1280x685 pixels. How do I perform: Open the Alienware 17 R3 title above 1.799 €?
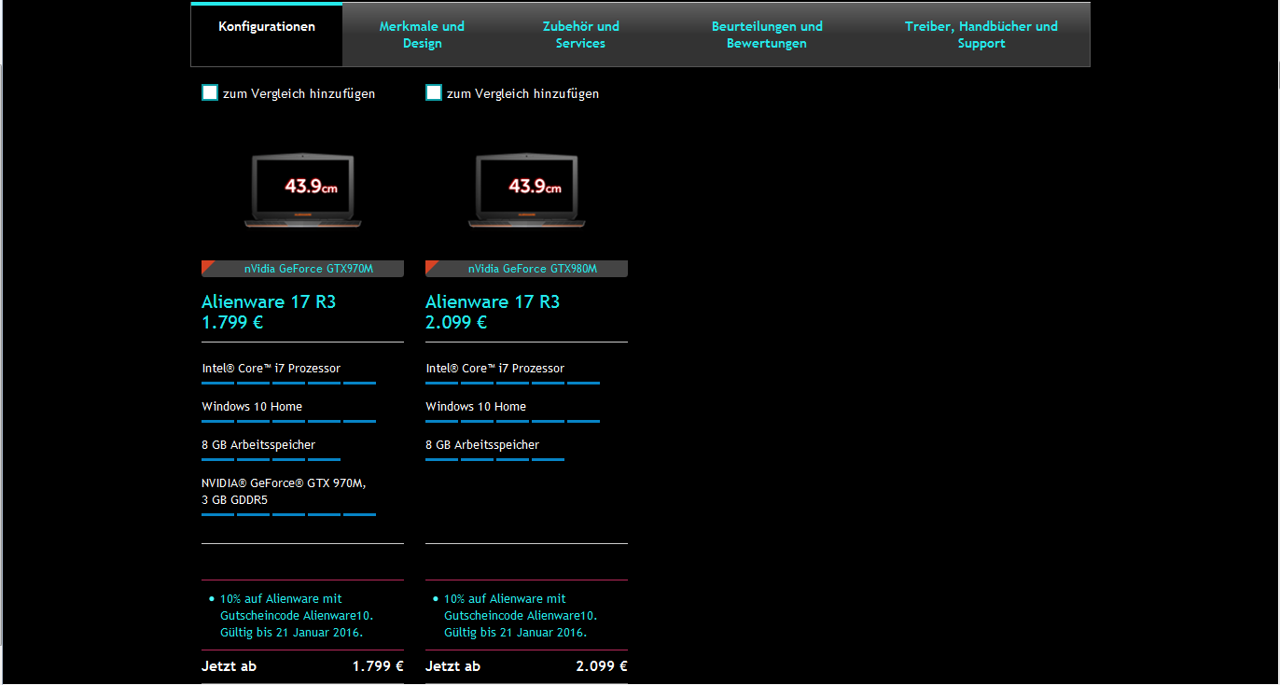coord(269,301)
